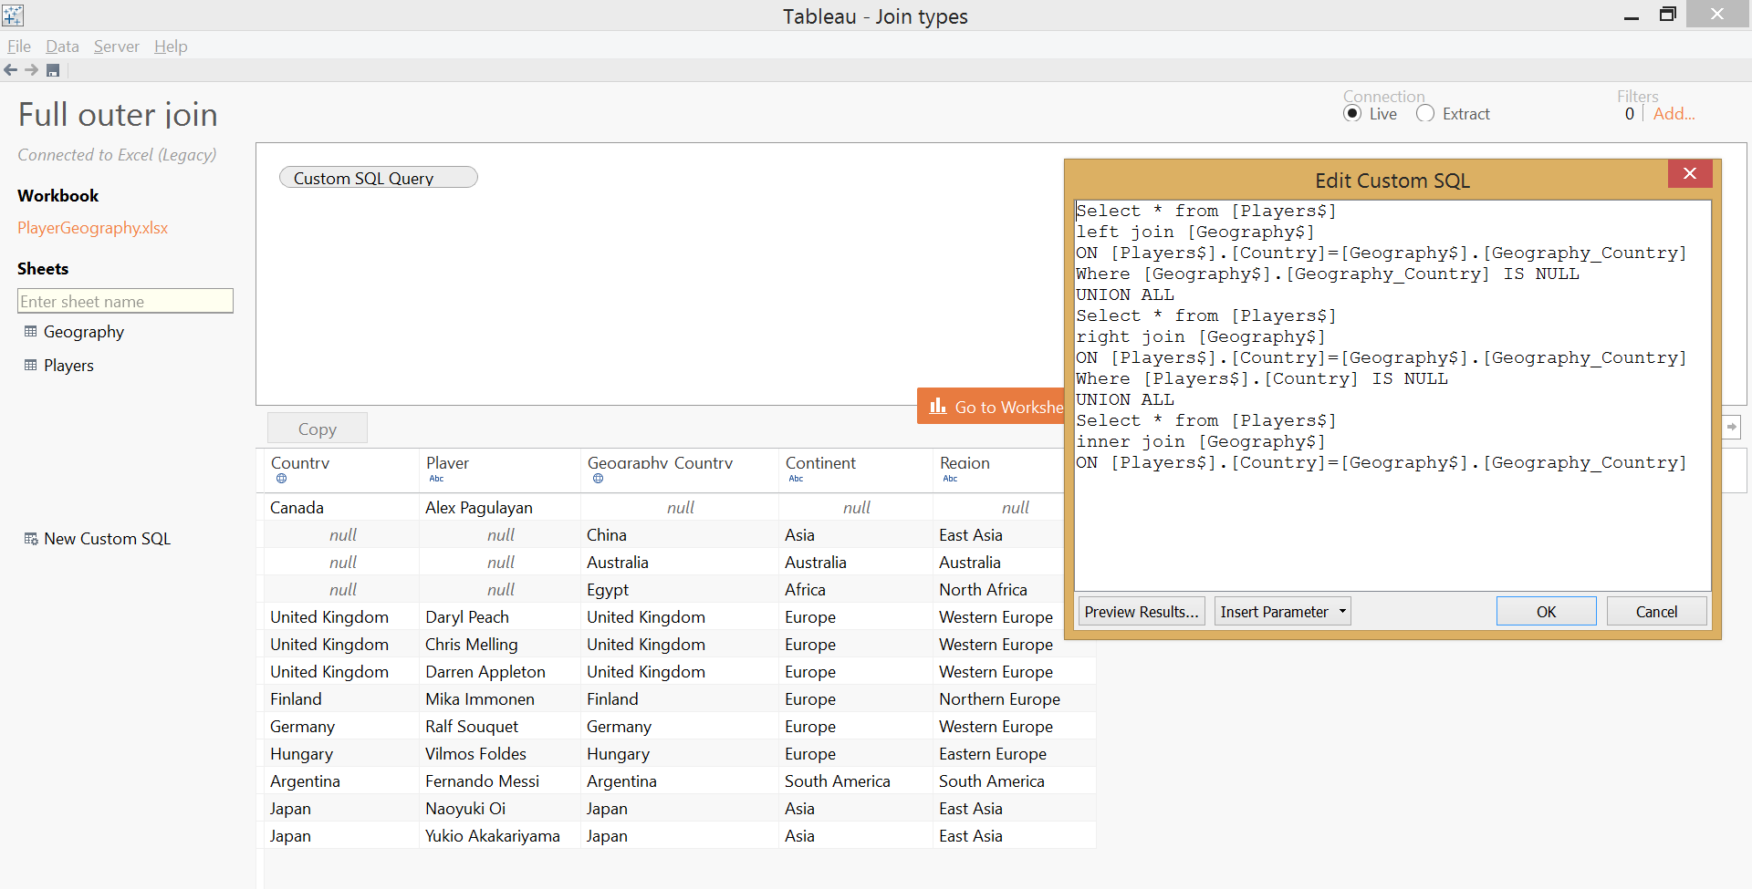This screenshot has width=1752, height=889.
Task: Click Preview Results button
Action: (1142, 612)
